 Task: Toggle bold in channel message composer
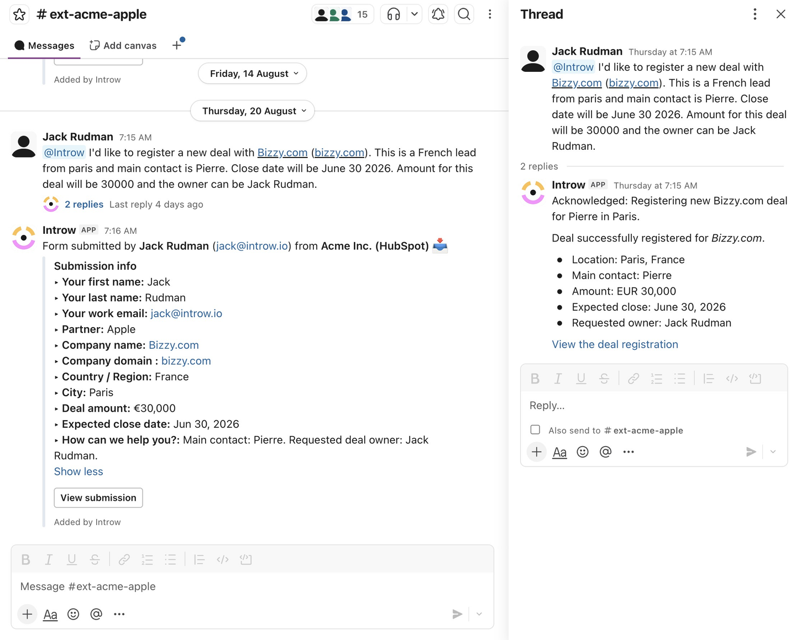(25, 559)
